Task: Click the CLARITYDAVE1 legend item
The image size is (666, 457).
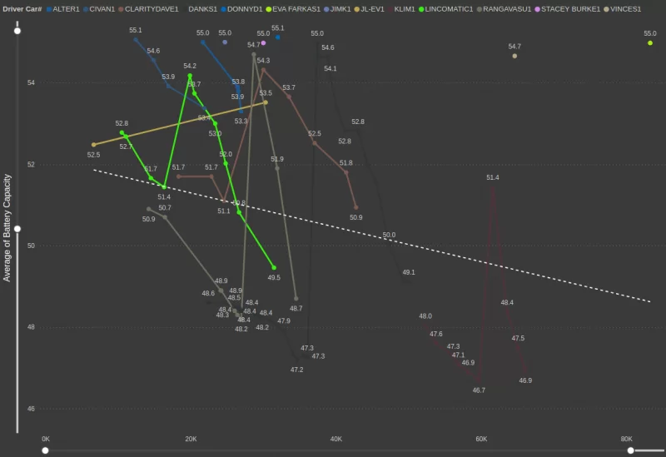Action: (x=152, y=8)
